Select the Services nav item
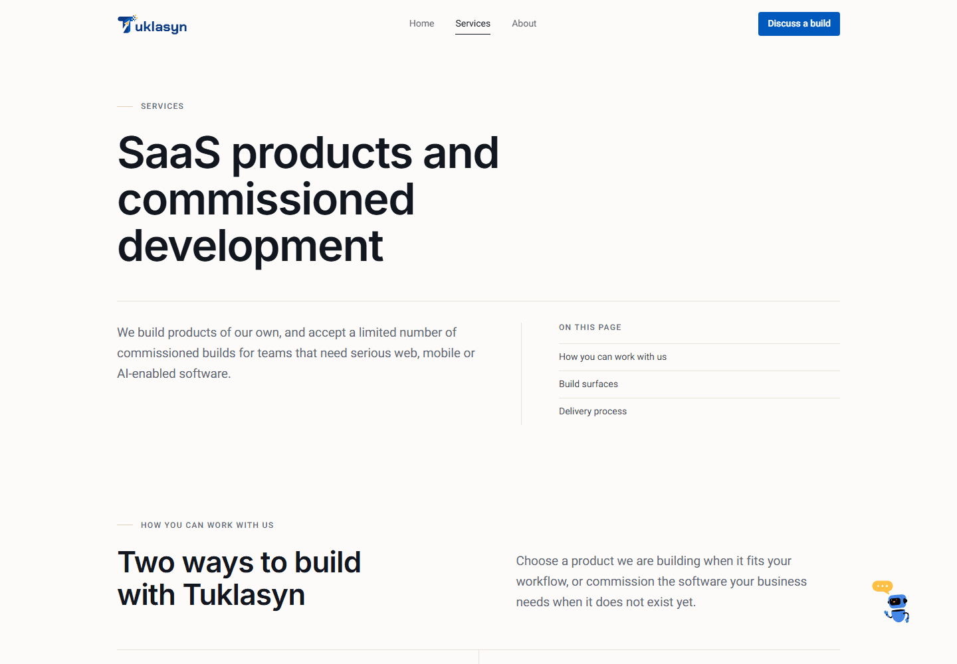Viewport: 957px width, 664px height. click(x=473, y=23)
